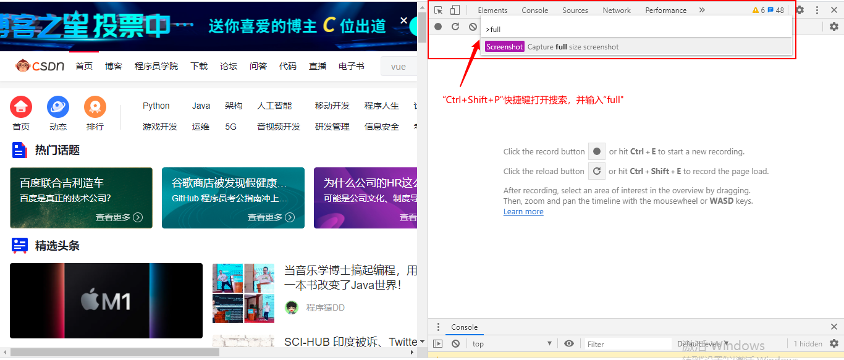This screenshot has height=360, width=844.
Task: Click the orange 排行 medal icon
Action: tap(95, 107)
